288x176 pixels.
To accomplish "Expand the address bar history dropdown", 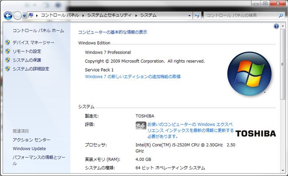I will (x=189, y=15).
